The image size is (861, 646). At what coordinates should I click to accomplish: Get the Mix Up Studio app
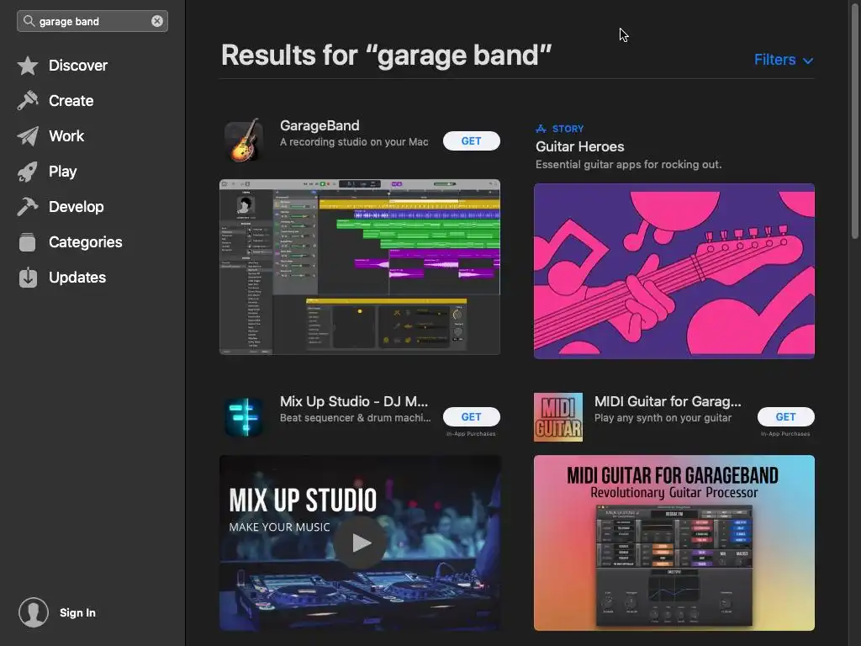point(471,417)
